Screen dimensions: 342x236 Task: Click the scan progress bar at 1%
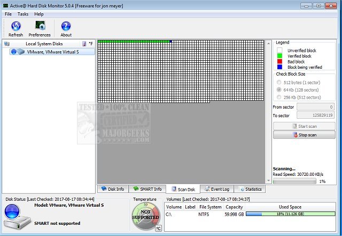tap(294, 181)
